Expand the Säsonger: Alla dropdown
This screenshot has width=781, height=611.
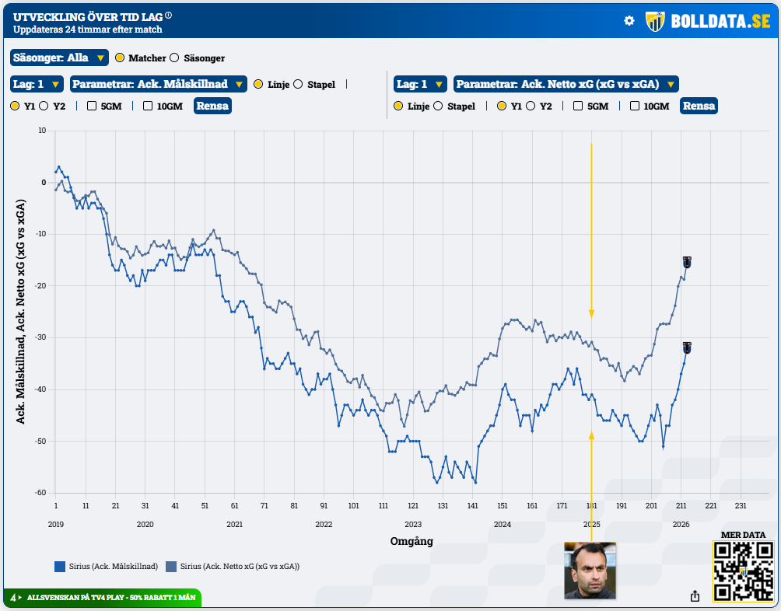point(59,58)
